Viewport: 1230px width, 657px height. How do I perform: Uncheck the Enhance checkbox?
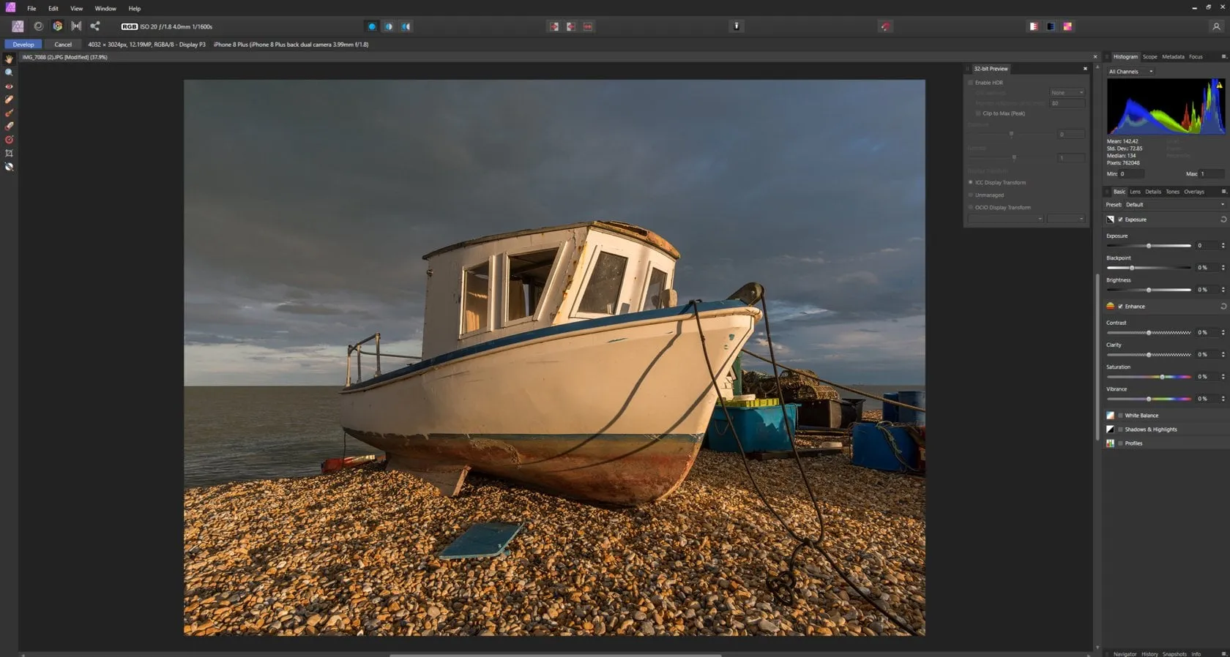1120,307
